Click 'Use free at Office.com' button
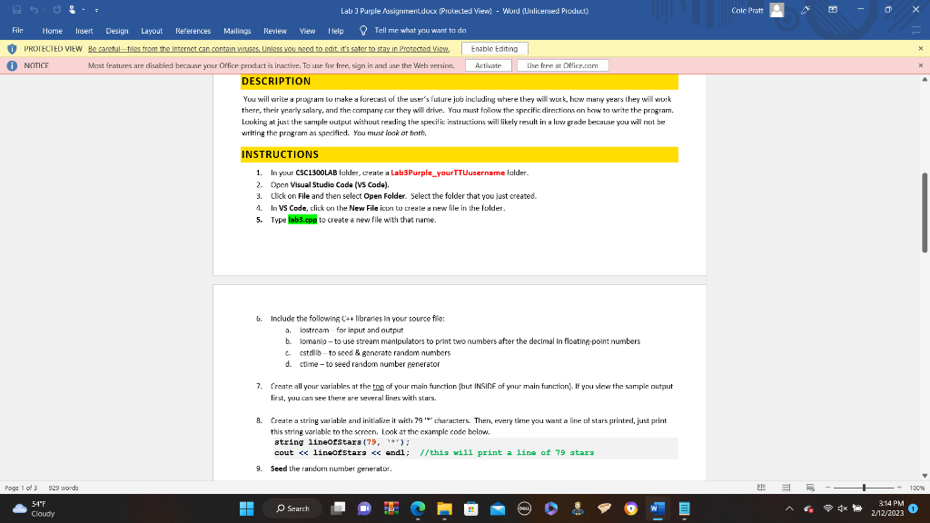Viewport: 930px width, 523px height. pos(562,65)
